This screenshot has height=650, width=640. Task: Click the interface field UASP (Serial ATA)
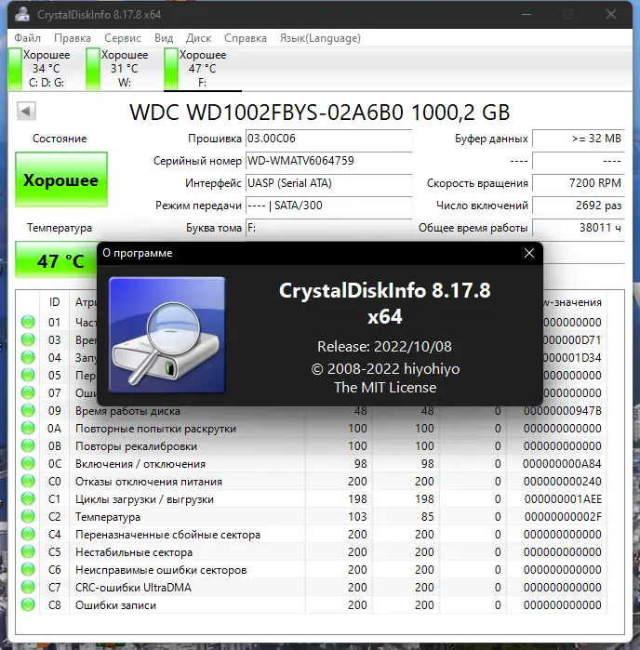point(328,183)
